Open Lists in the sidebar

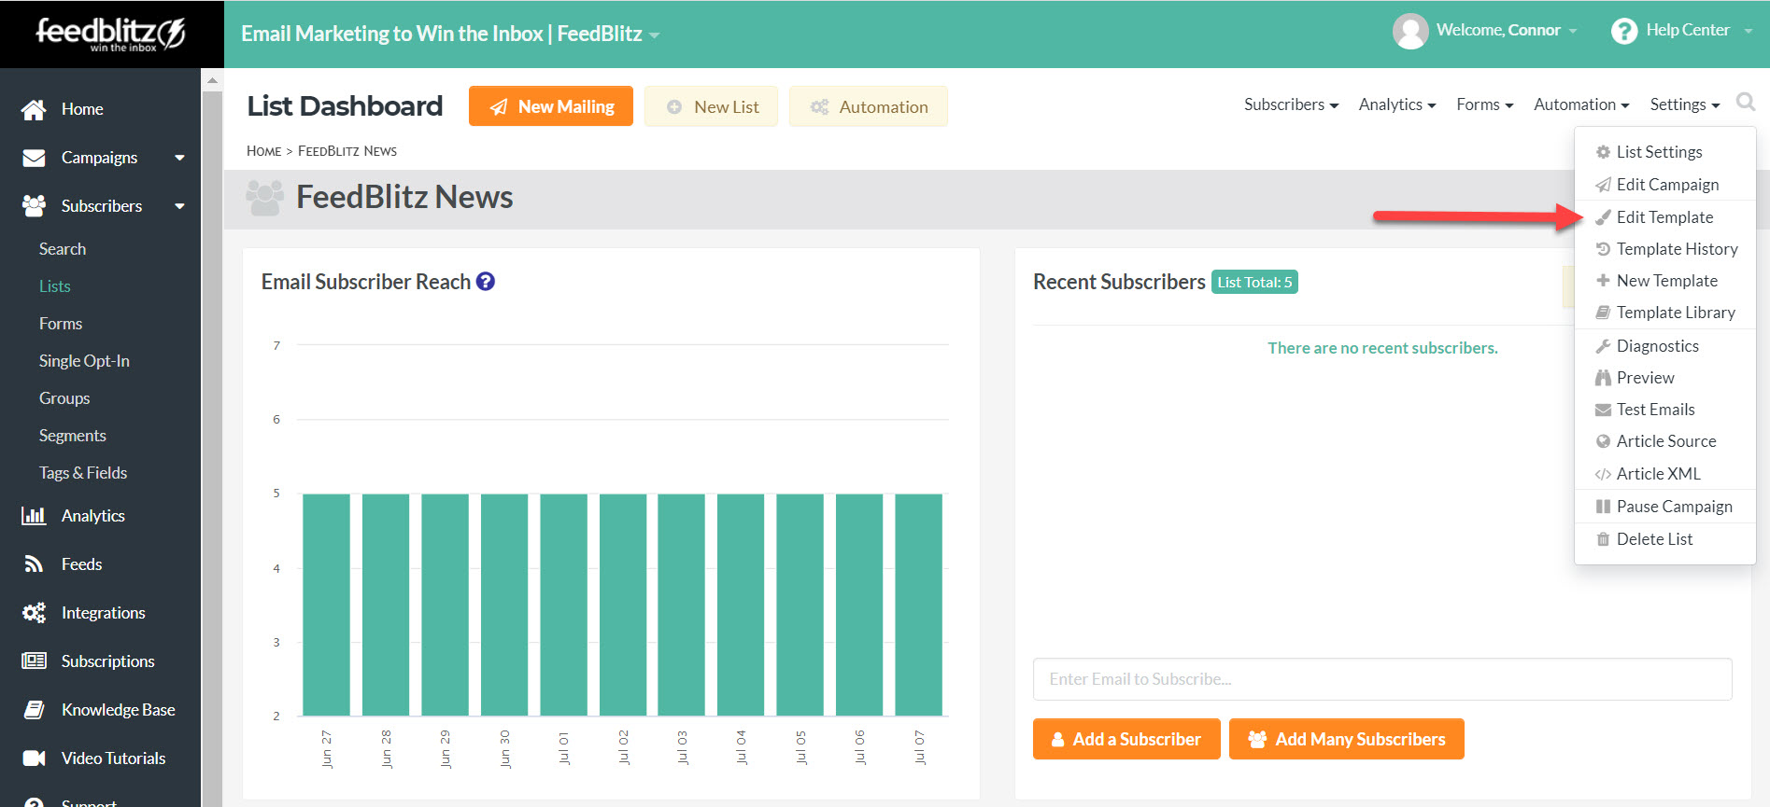[55, 286]
